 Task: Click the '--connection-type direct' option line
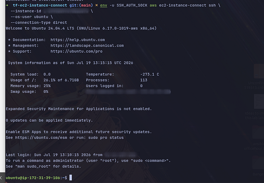pyautogui.click(x=39, y=22)
